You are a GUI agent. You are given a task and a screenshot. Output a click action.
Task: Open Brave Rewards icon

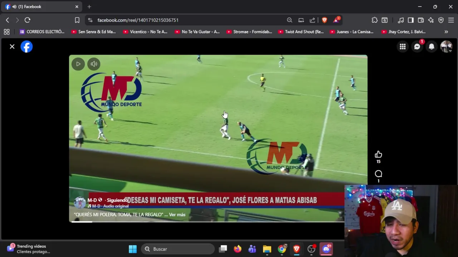point(336,20)
